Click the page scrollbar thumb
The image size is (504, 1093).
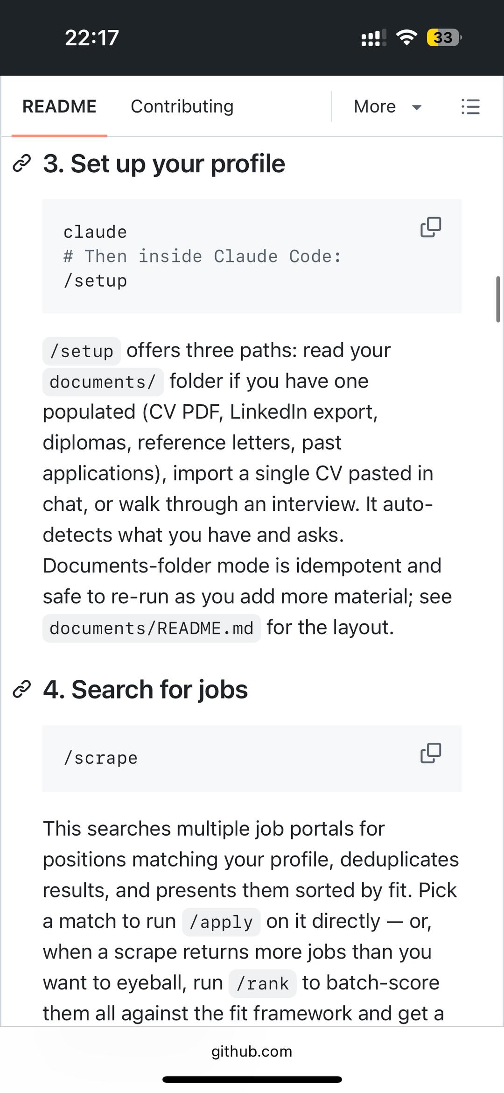pyautogui.click(x=498, y=299)
